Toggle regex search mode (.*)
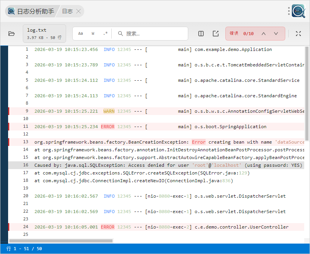This screenshot has height=254, width=310. pyautogui.click(x=105, y=34)
